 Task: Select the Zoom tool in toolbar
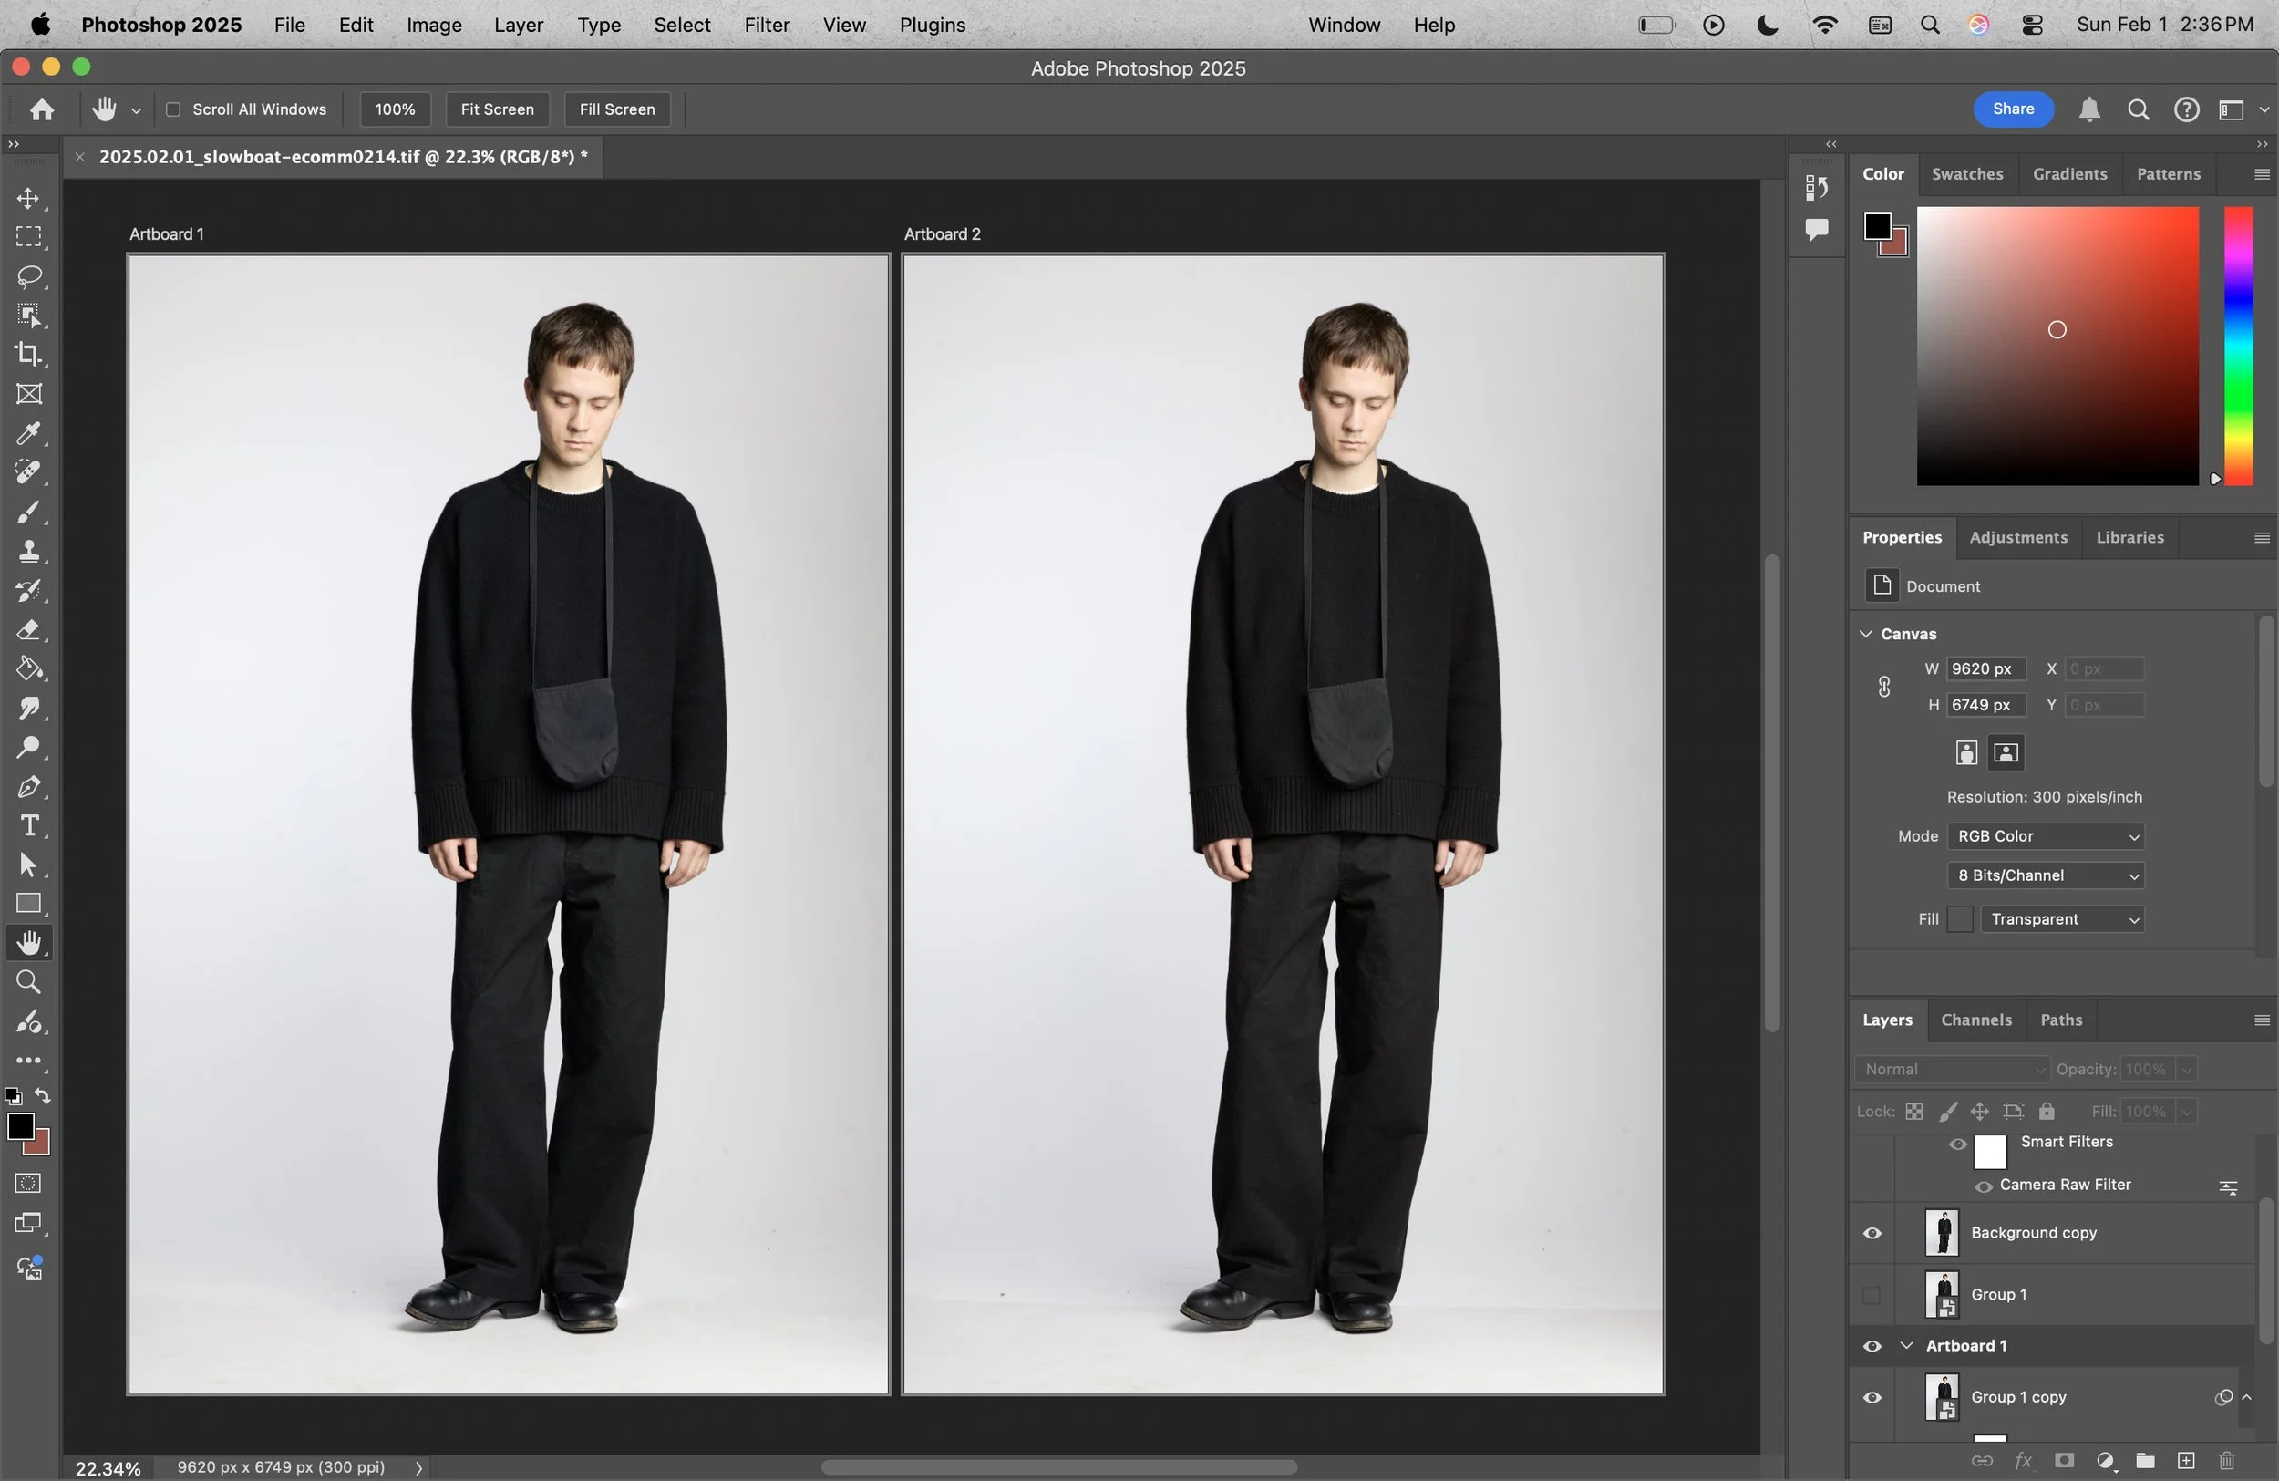[x=29, y=982]
